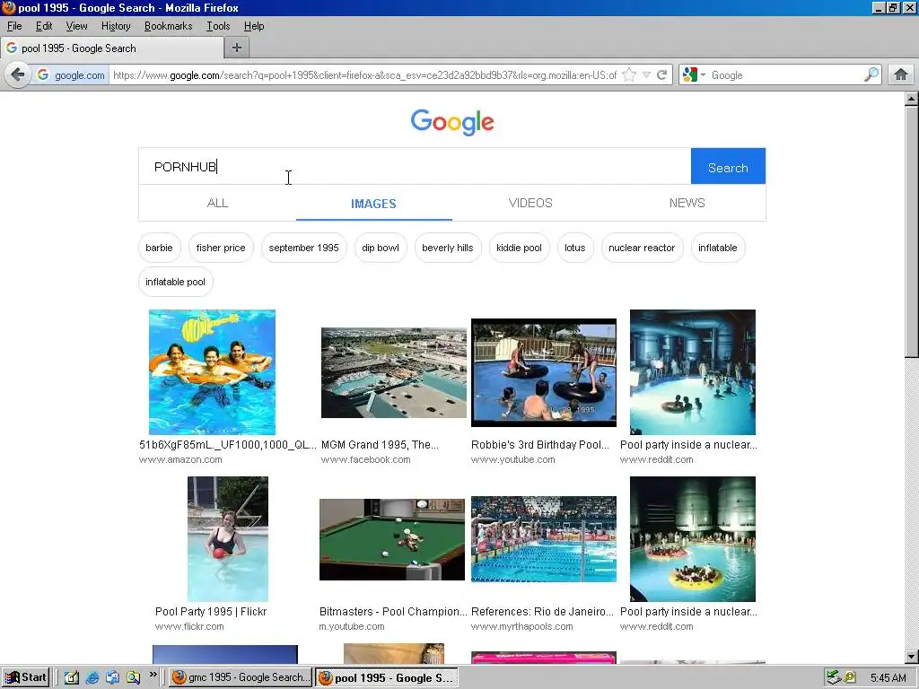Click 'References: Rio de Janeiro...' title link
This screenshot has width=919, height=689.
tap(543, 612)
